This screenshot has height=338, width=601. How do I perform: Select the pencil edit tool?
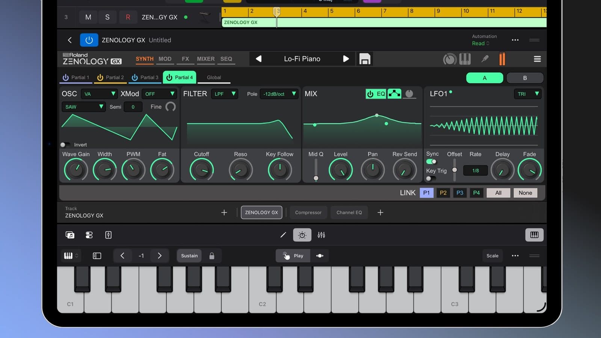coord(283,235)
